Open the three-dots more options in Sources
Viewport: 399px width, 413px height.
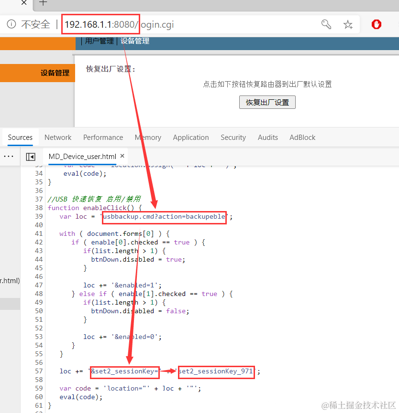point(9,157)
